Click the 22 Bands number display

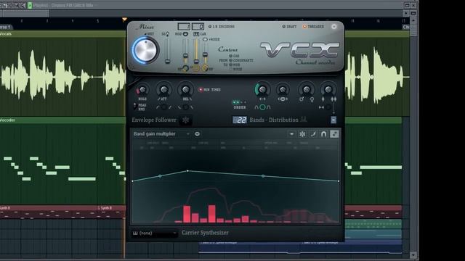point(240,120)
